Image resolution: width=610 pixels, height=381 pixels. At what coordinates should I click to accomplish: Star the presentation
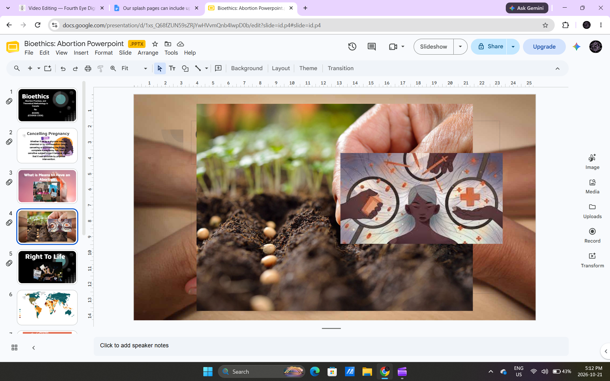155,44
